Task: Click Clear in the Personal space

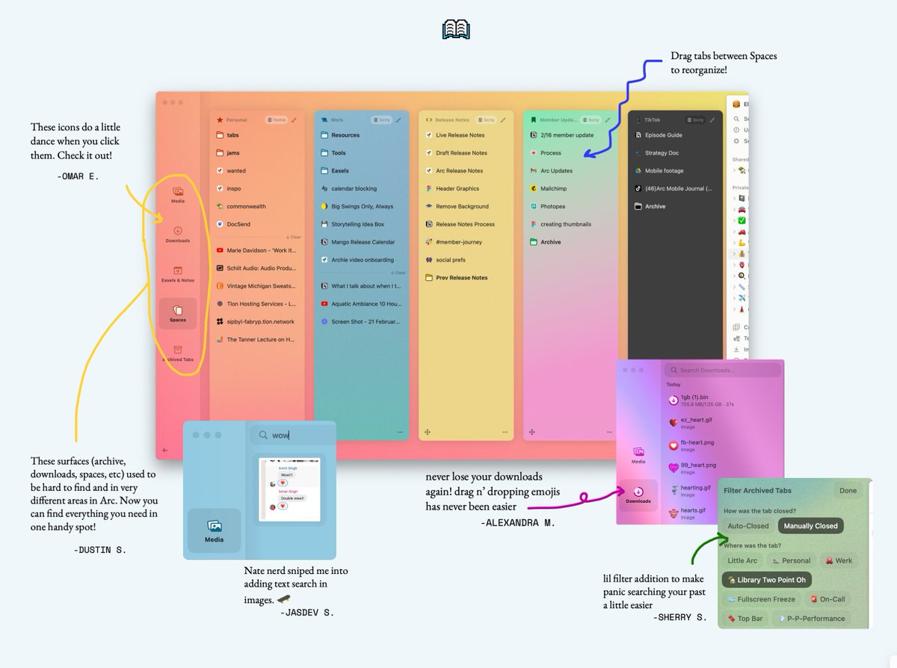Action: 294,237
